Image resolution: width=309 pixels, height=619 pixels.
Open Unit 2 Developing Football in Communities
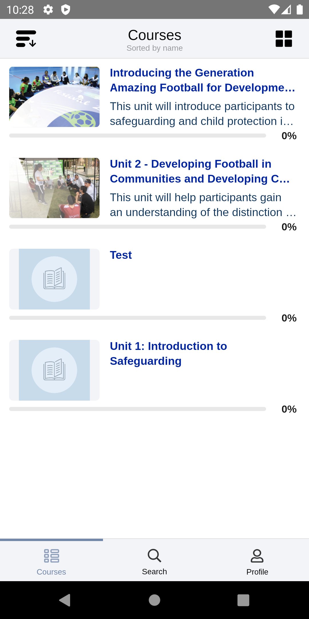(200, 171)
